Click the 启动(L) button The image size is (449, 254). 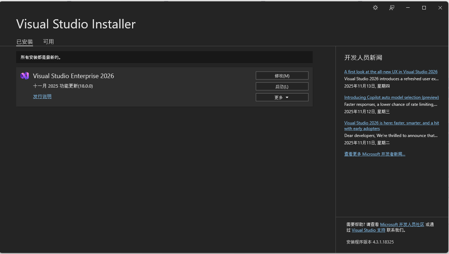point(282,87)
